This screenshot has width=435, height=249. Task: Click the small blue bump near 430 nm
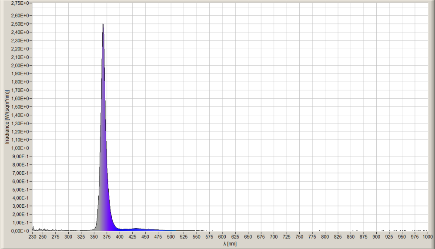click(136, 229)
